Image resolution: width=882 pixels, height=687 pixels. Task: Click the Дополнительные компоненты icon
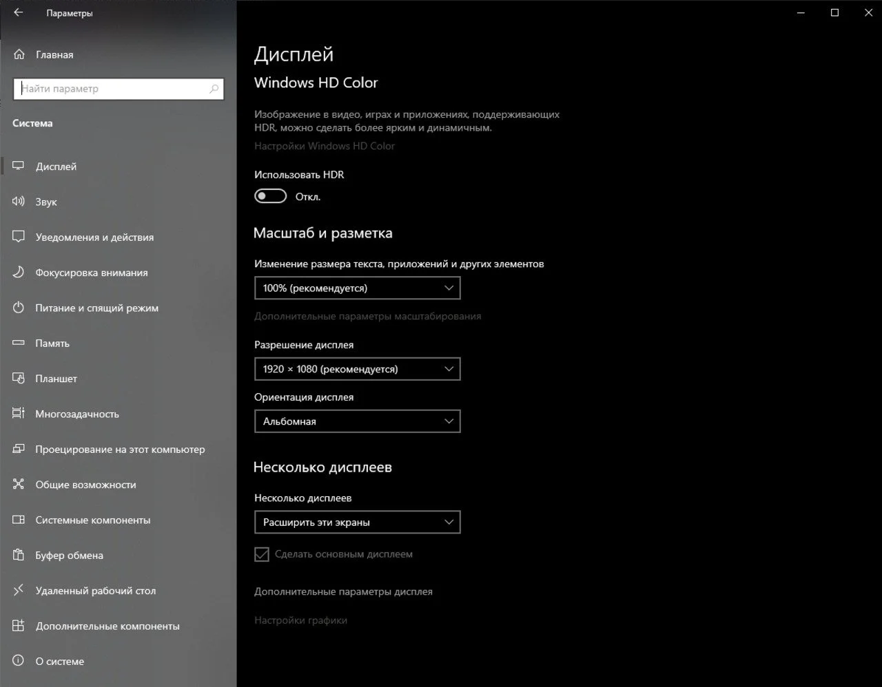click(x=19, y=626)
